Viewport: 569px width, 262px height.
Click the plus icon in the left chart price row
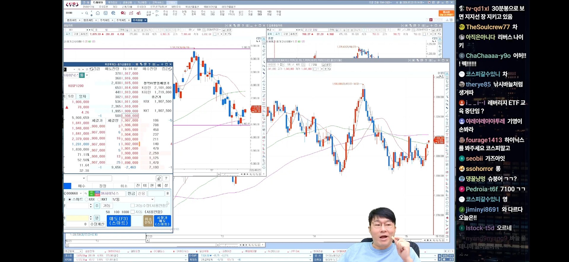[226, 34]
